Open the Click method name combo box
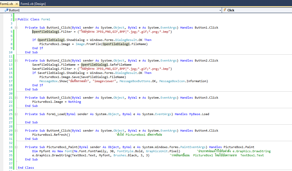This screenshot has height=171, width=292. (x=257, y=10)
